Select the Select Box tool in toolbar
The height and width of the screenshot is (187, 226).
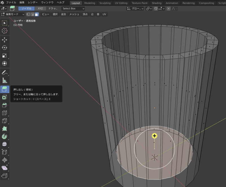(x=5, y=23)
